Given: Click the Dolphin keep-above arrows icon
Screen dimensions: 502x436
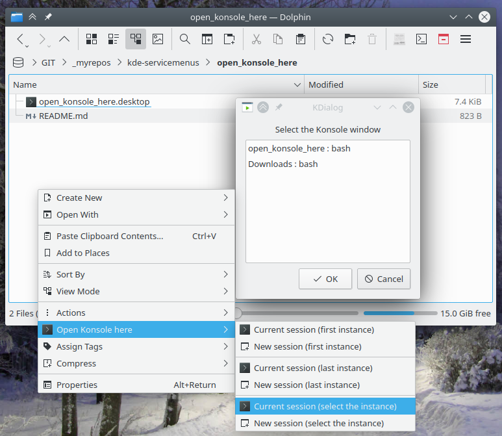Looking at the screenshot, I should point(32,17).
